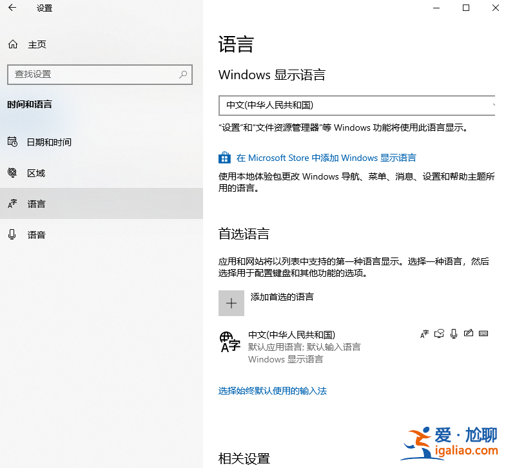Screen dimensions: 506x468
Task: Open 语音 settings page
Action: pyautogui.click(x=101, y=235)
